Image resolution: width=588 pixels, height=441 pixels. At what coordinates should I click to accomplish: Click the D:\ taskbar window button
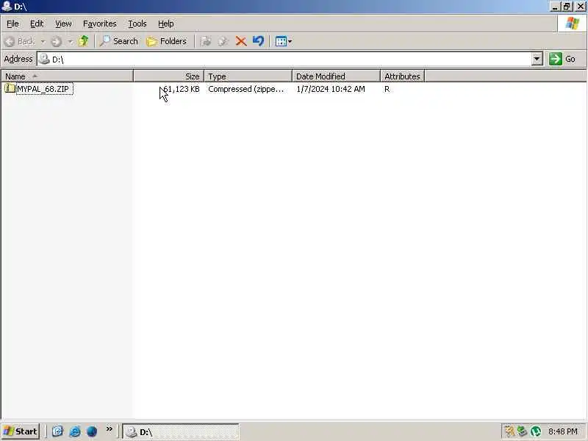tap(181, 431)
